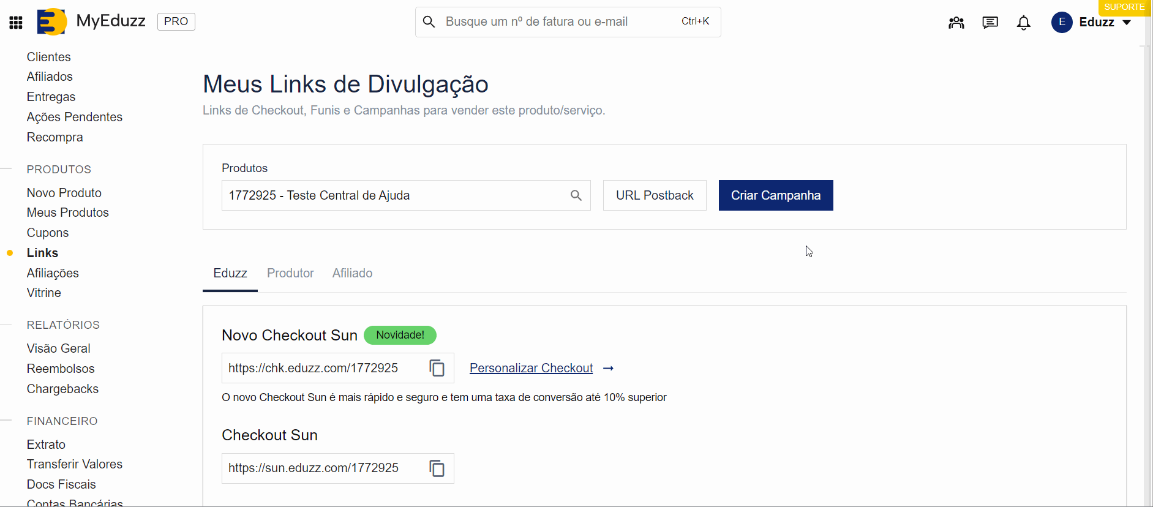
Task: Click the product search magnifier icon
Action: [x=576, y=195]
